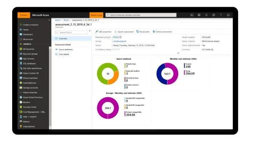
Task: Copy the migration project name icon
Action: coord(120,37)
